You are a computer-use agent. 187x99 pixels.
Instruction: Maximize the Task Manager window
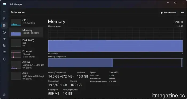pyautogui.click(x=175, y=3)
